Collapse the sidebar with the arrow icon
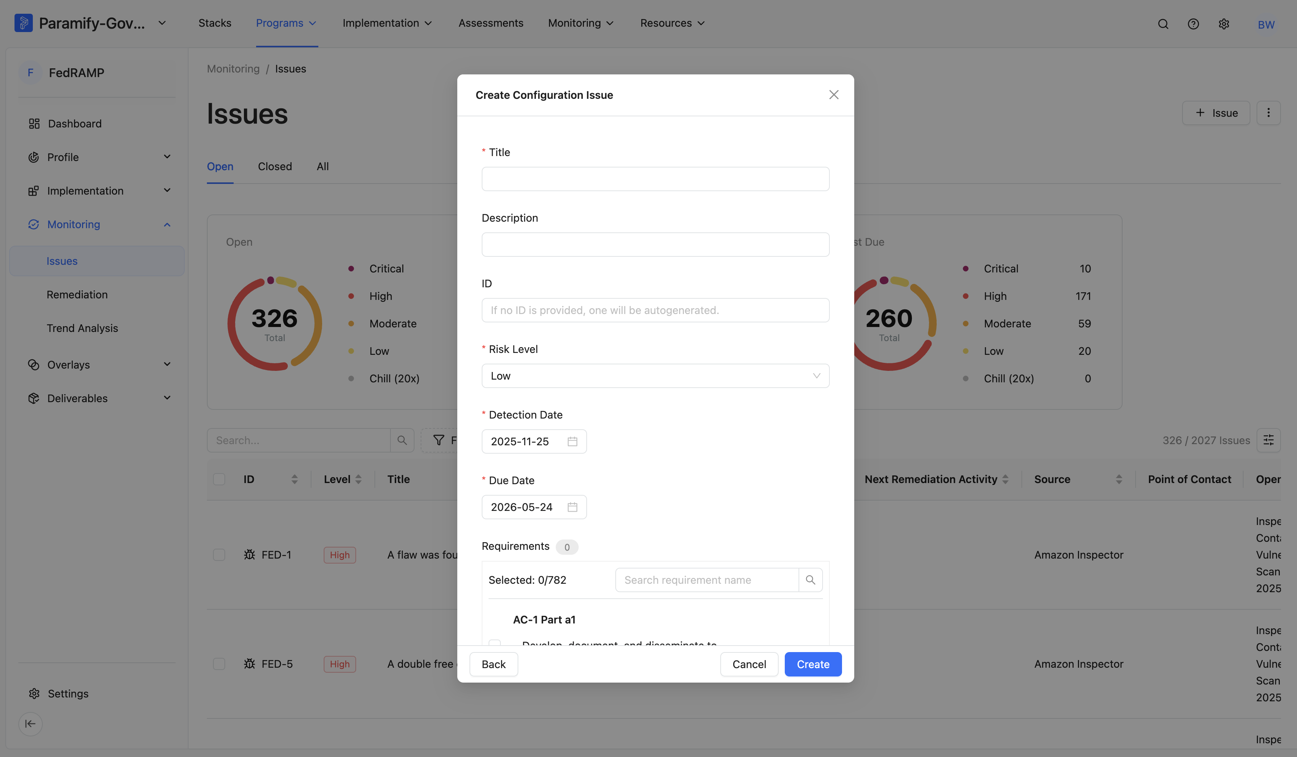 (31, 723)
